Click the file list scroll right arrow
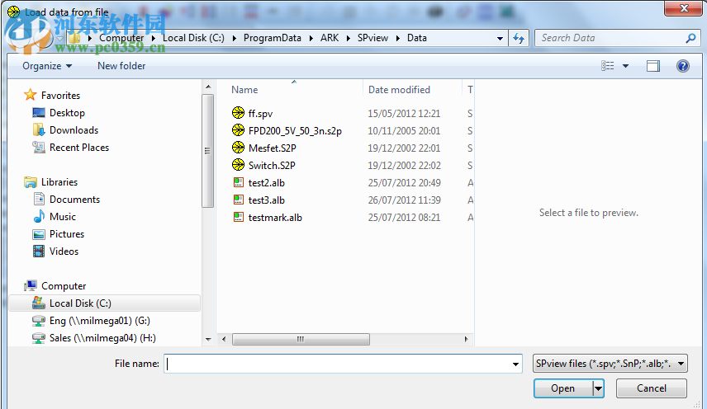Screen dimensions: 707x409 466,339
